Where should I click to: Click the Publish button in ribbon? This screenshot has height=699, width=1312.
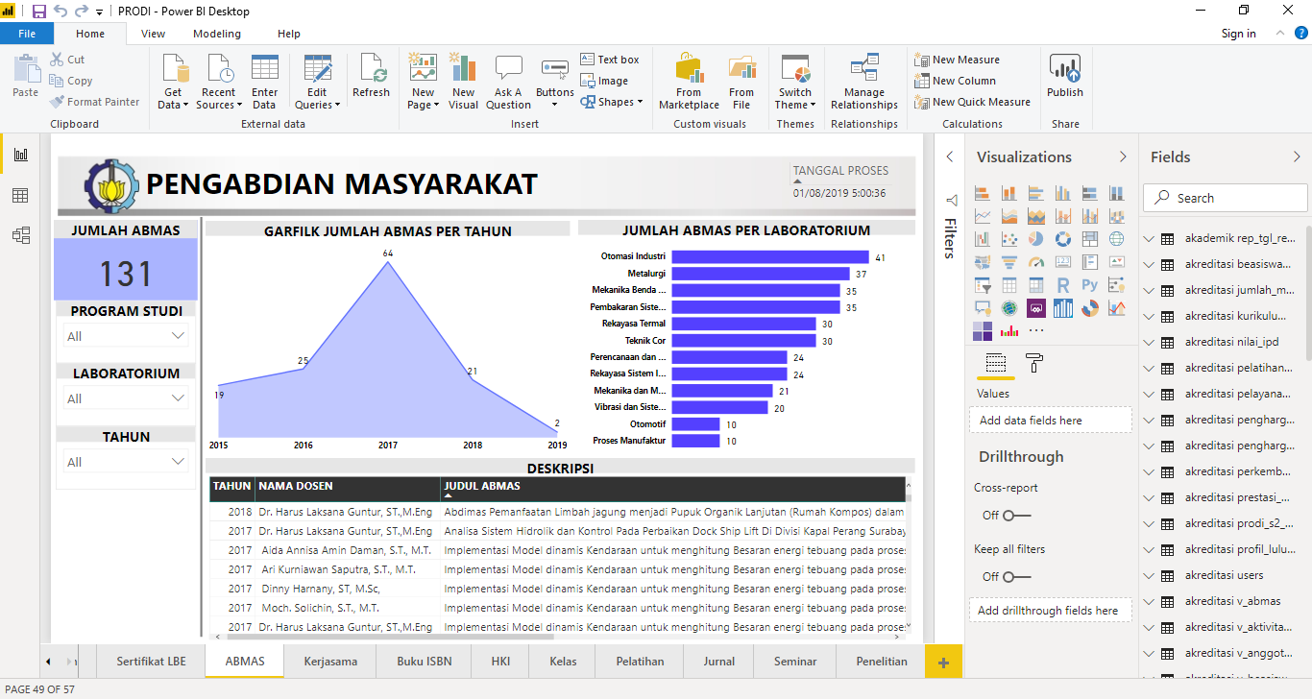pyautogui.click(x=1065, y=79)
